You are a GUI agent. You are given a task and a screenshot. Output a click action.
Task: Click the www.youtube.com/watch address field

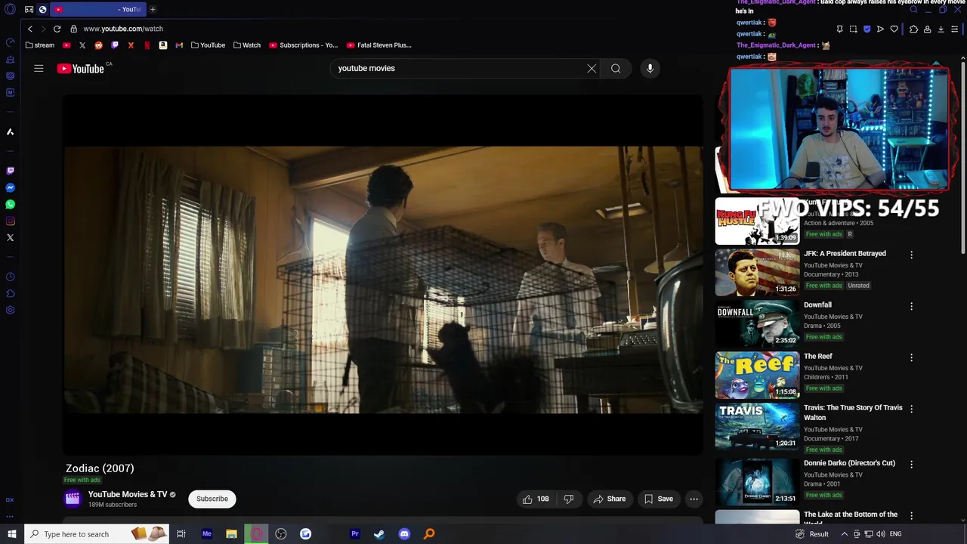click(x=123, y=29)
